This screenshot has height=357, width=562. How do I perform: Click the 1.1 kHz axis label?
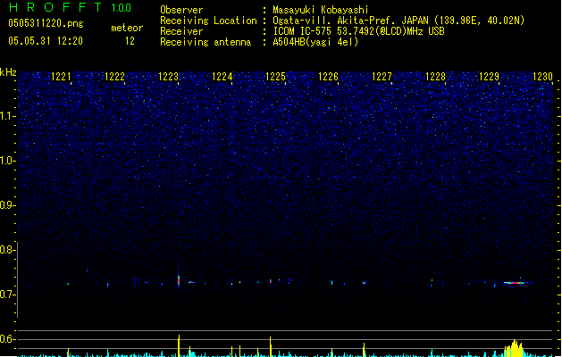click(7, 116)
